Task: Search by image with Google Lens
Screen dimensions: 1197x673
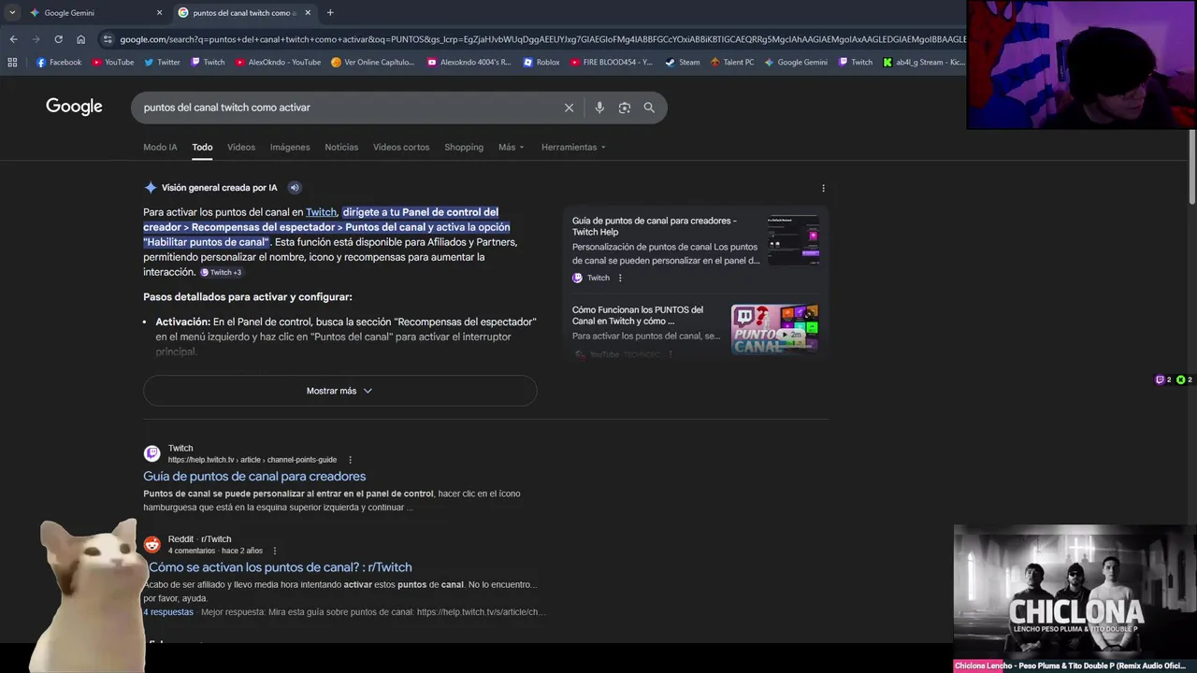Action: click(625, 107)
